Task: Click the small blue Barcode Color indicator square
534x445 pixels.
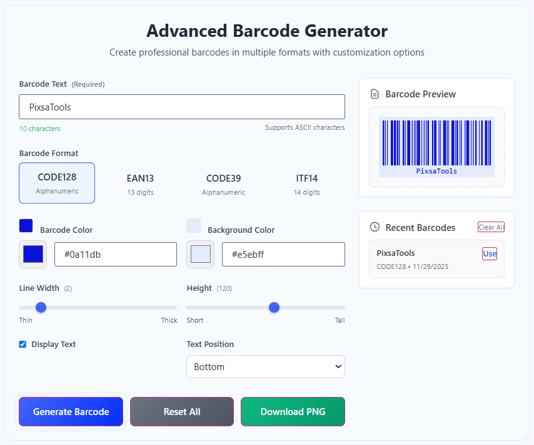Action: (26, 226)
